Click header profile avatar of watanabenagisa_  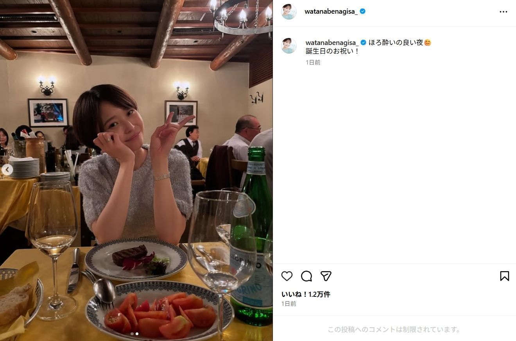(x=289, y=12)
